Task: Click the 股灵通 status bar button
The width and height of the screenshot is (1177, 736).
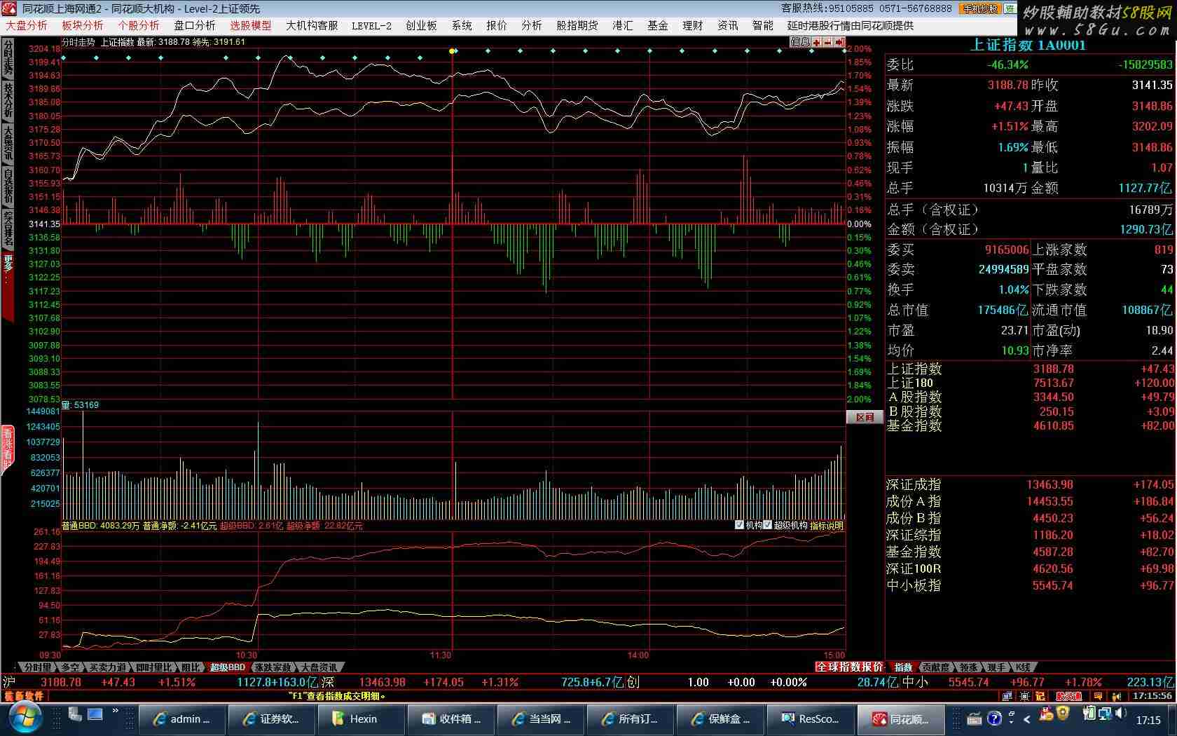Action: pyautogui.click(x=1069, y=696)
